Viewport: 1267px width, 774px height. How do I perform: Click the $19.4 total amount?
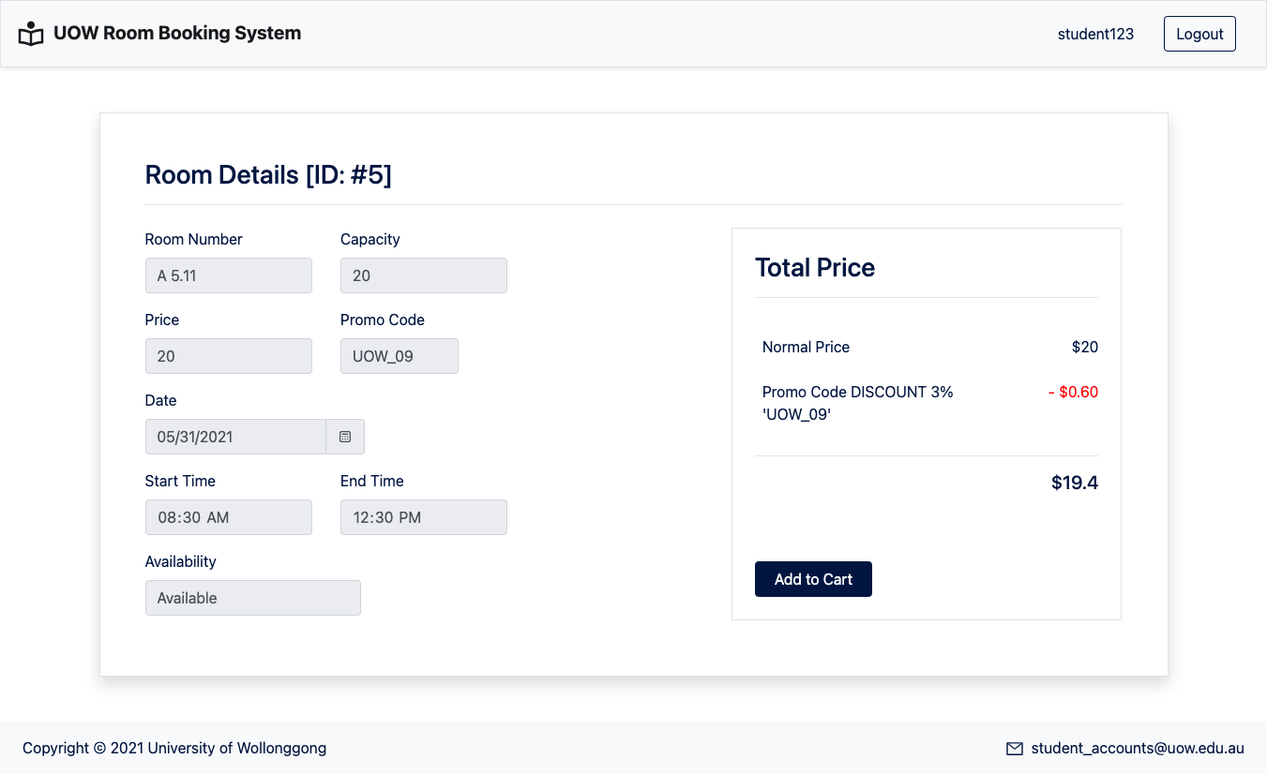click(1075, 483)
